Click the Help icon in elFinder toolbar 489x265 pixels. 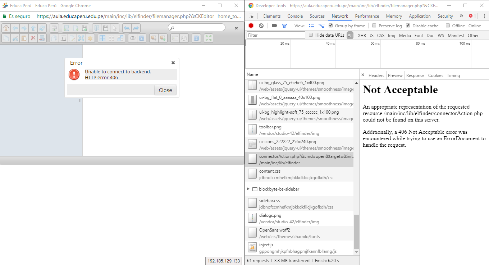[196, 38]
